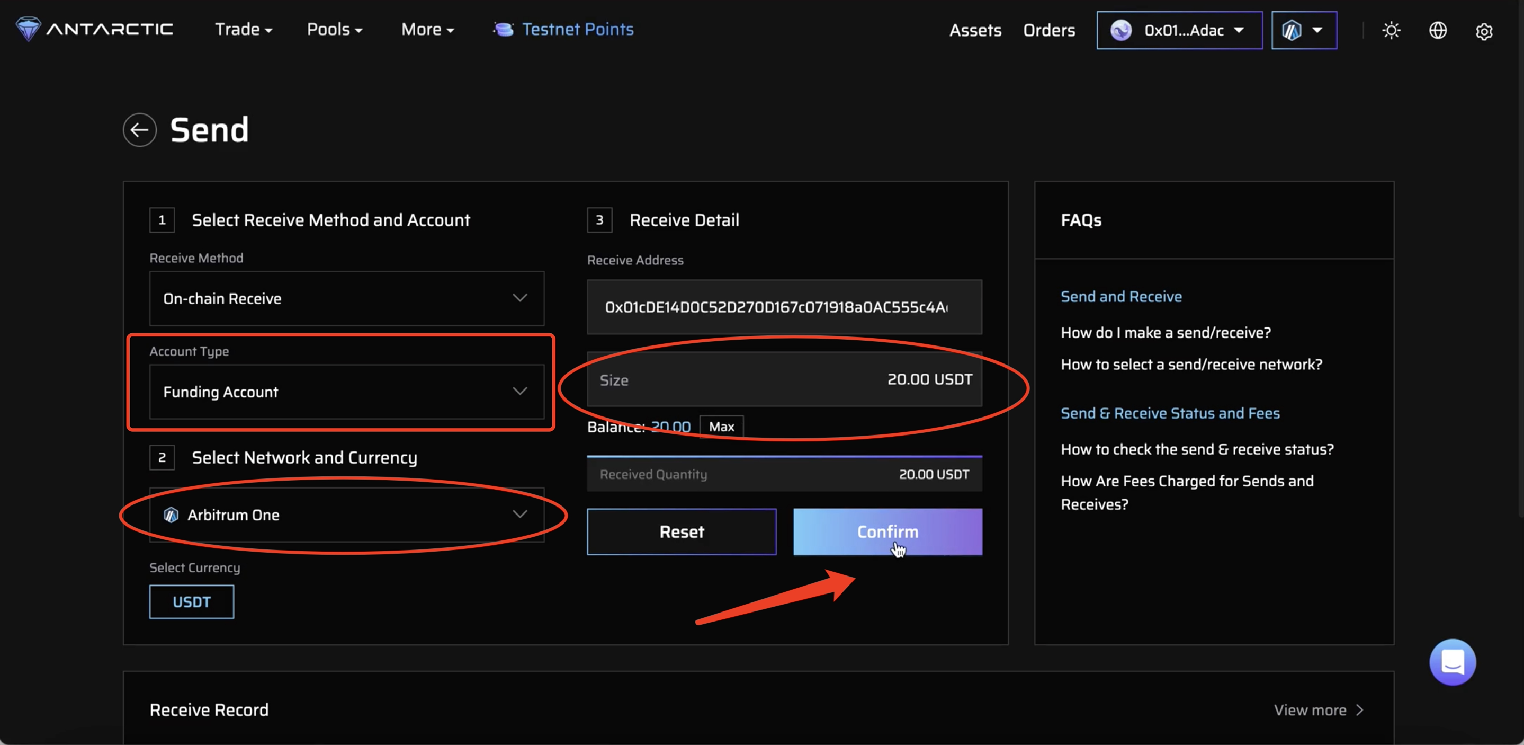Viewport: 1524px width, 745px height.
Task: Click 'Send and Receive' FAQ heading
Action: coord(1120,296)
